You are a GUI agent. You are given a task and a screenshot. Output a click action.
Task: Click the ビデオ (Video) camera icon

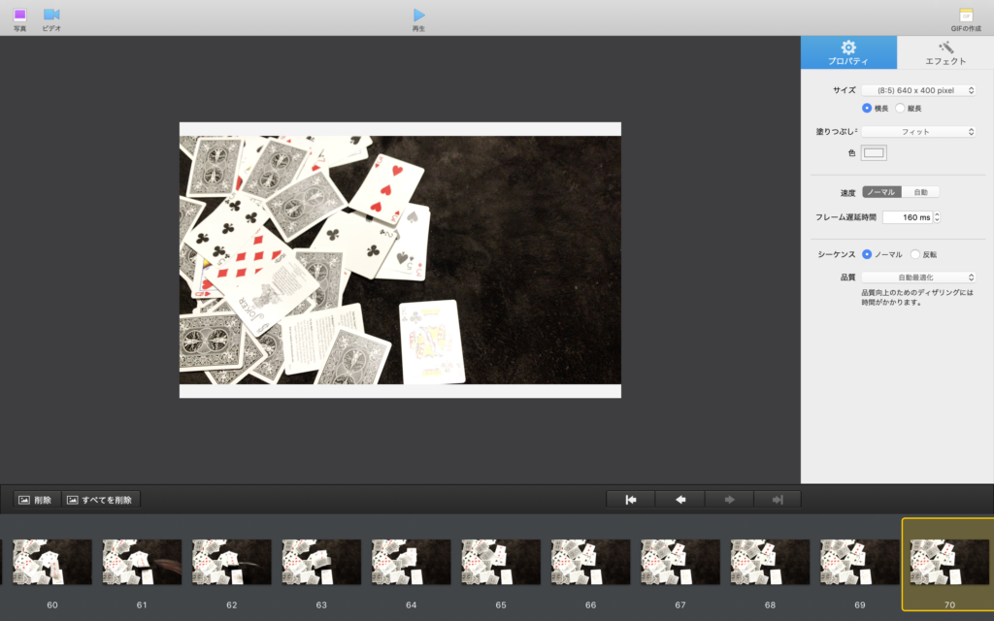click(51, 15)
